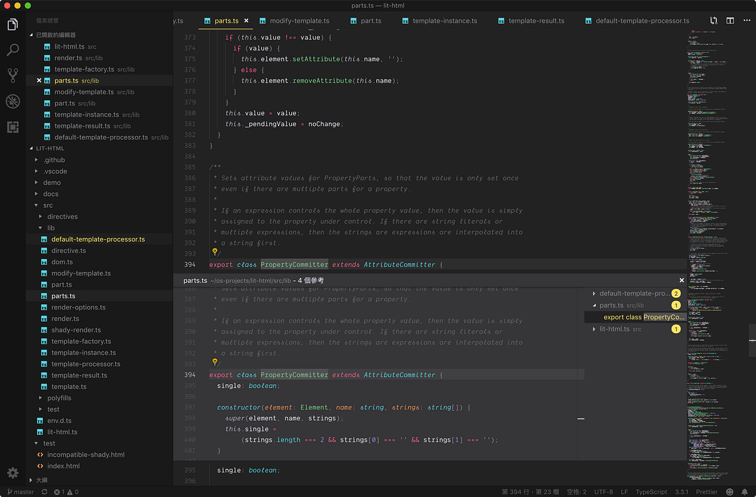Open the settings gear at bottom left
Screen dimensions: 756x497
[x=13, y=473]
